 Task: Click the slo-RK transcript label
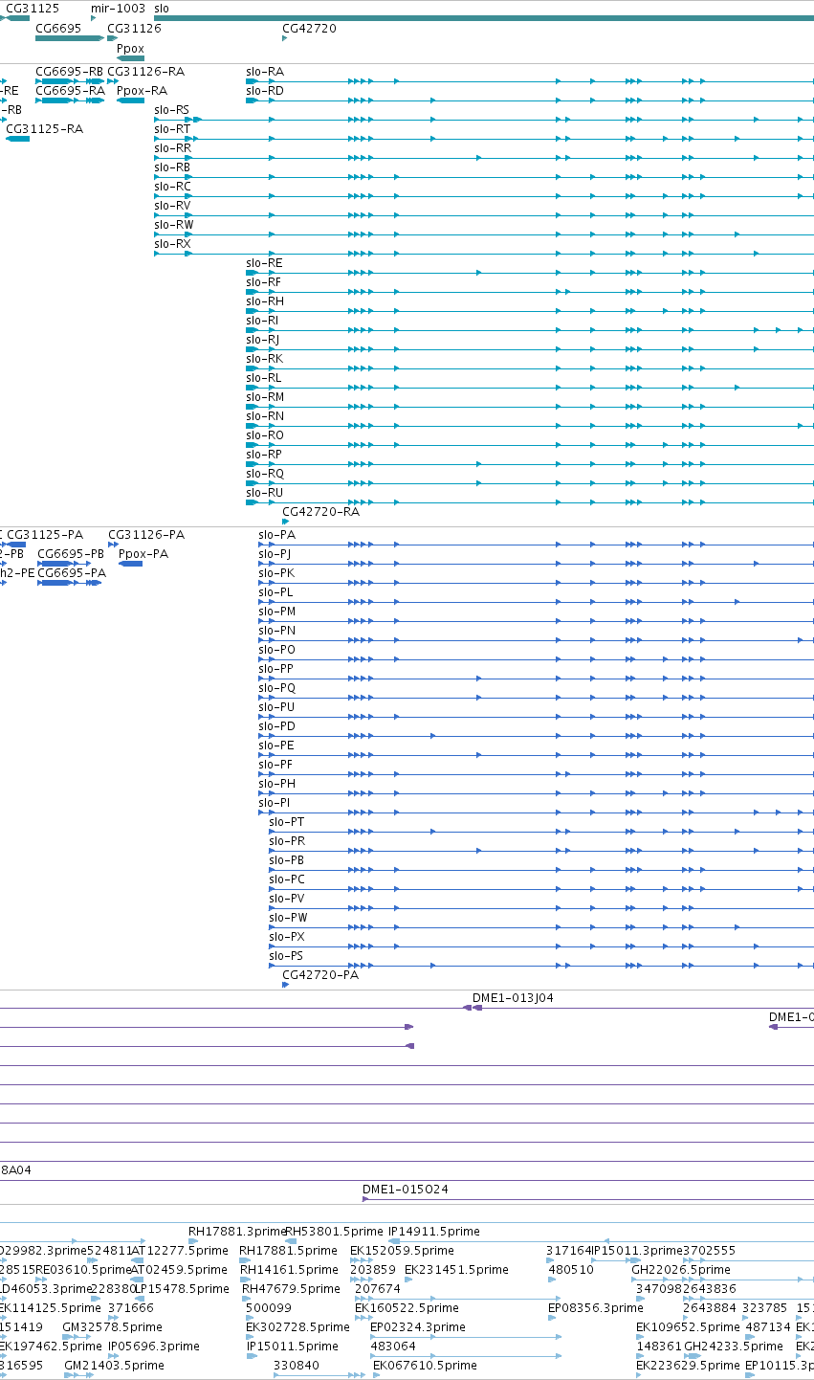tap(264, 359)
